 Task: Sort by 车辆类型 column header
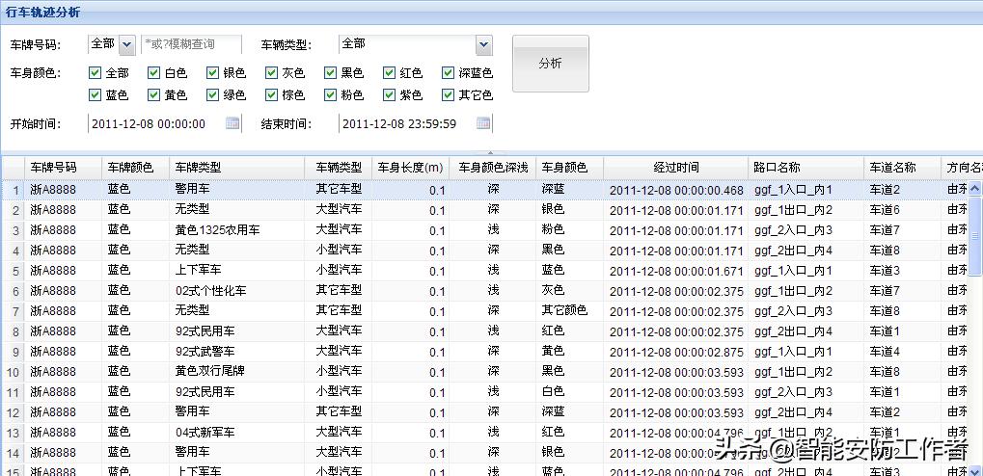click(339, 168)
